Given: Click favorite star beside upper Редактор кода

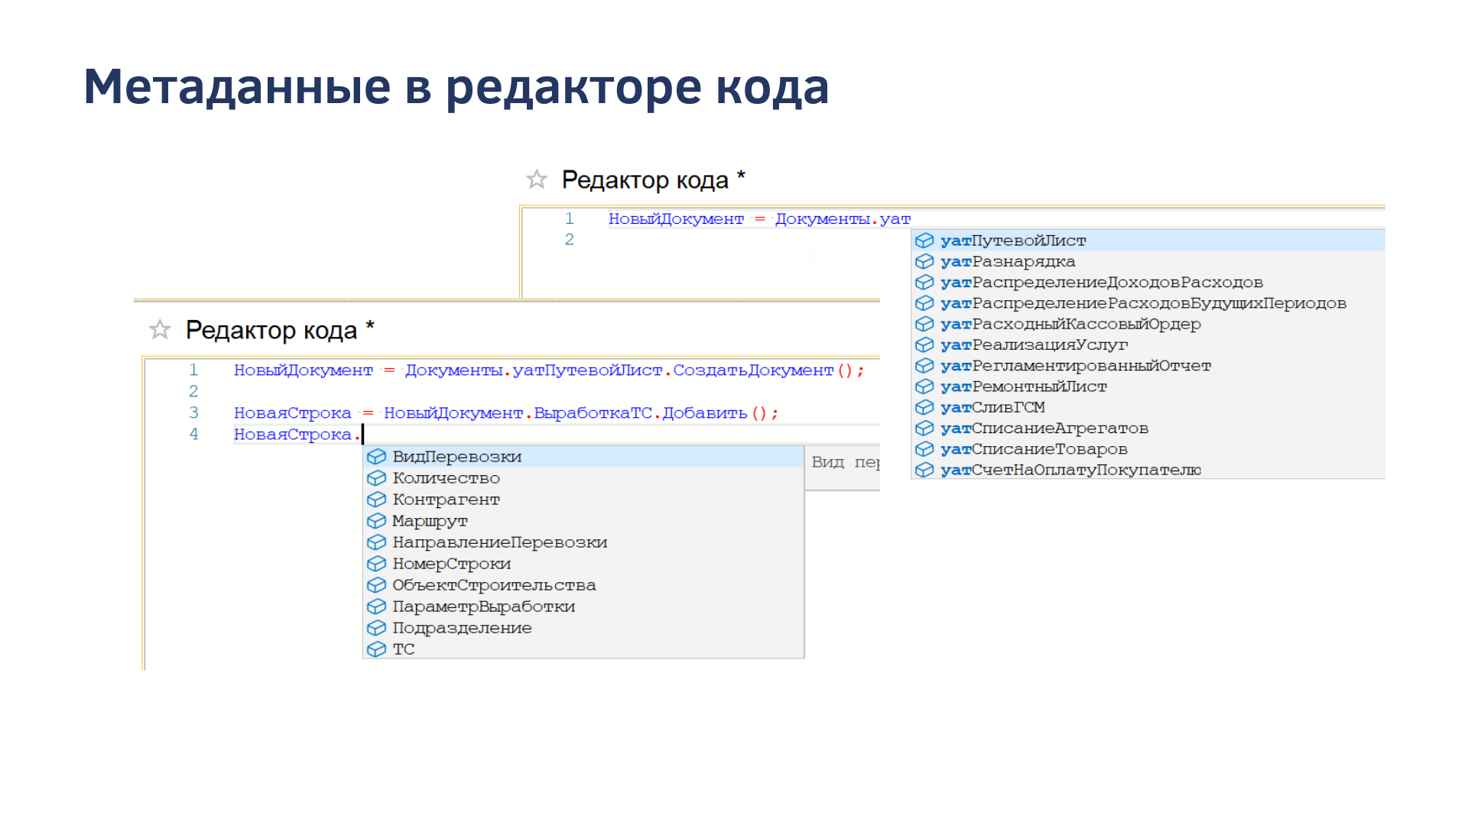Looking at the screenshot, I should [537, 180].
